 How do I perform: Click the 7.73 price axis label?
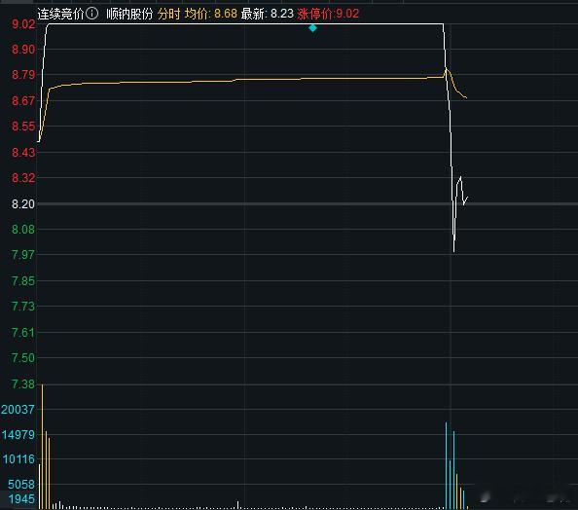(23, 306)
